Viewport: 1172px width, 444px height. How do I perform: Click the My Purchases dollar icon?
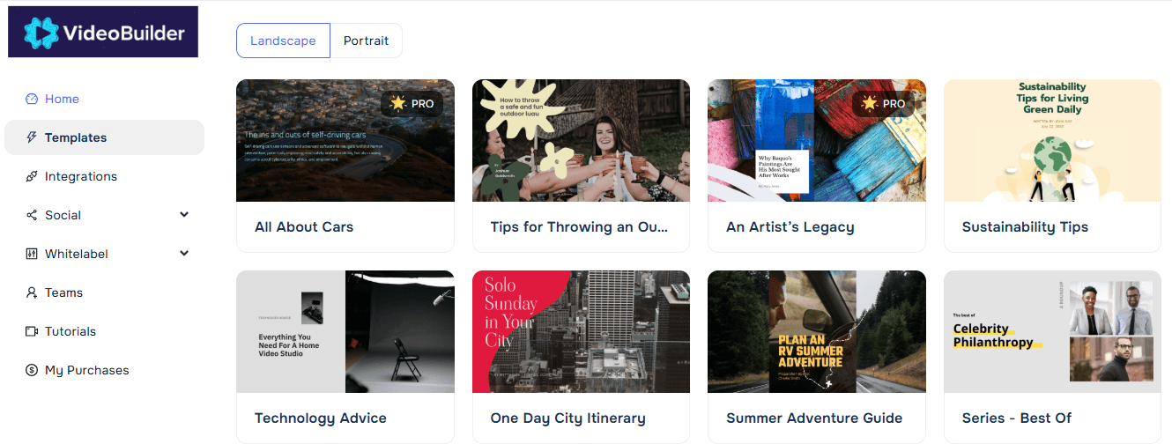tap(32, 370)
